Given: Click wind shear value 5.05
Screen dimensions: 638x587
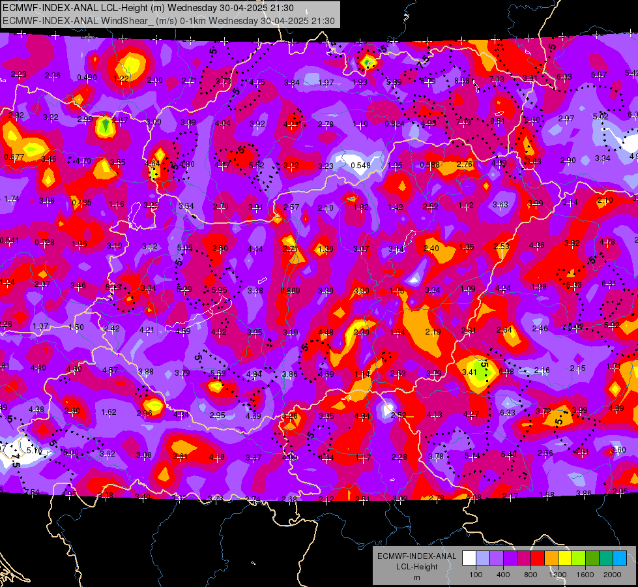Looking at the screenshot, I should [185, 248].
